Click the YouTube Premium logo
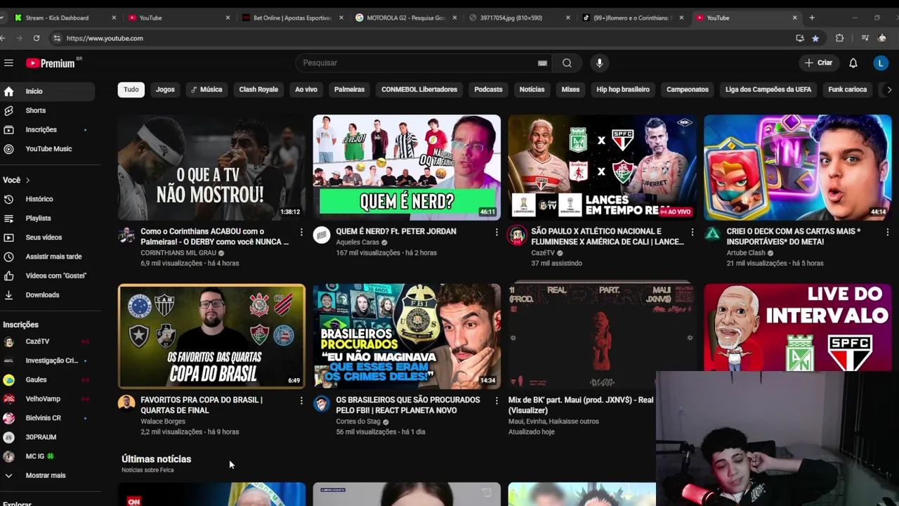 pyautogui.click(x=51, y=63)
